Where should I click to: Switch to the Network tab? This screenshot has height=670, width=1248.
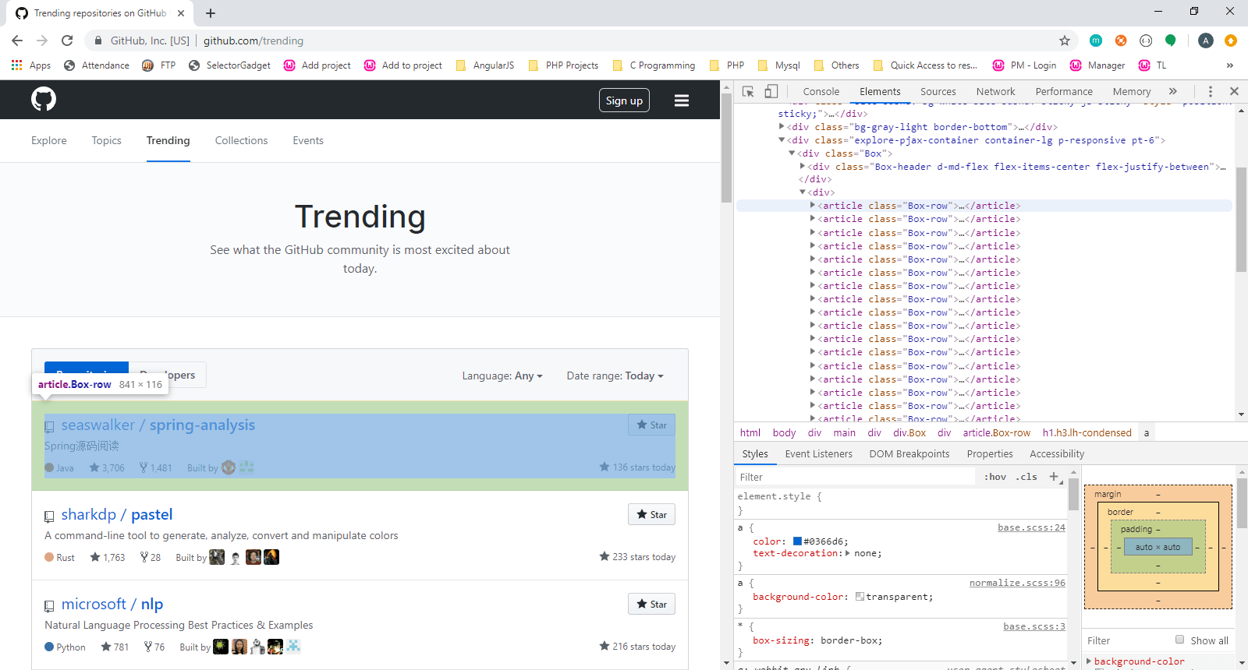tap(996, 91)
